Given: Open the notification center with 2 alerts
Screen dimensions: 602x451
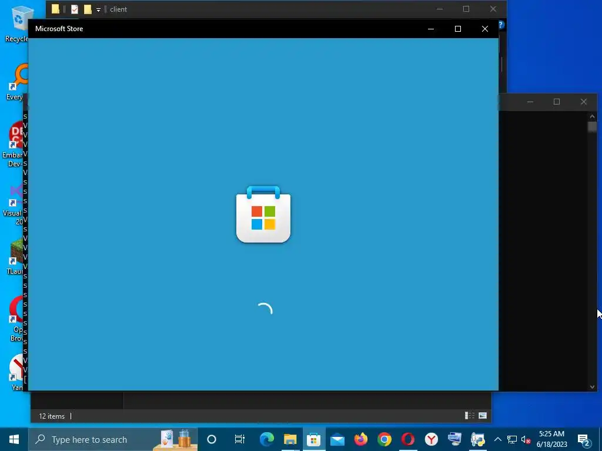Looking at the screenshot, I should 584,440.
